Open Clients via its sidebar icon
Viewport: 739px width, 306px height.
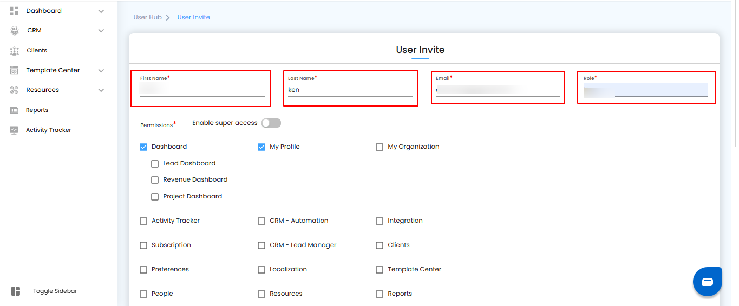point(15,51)
